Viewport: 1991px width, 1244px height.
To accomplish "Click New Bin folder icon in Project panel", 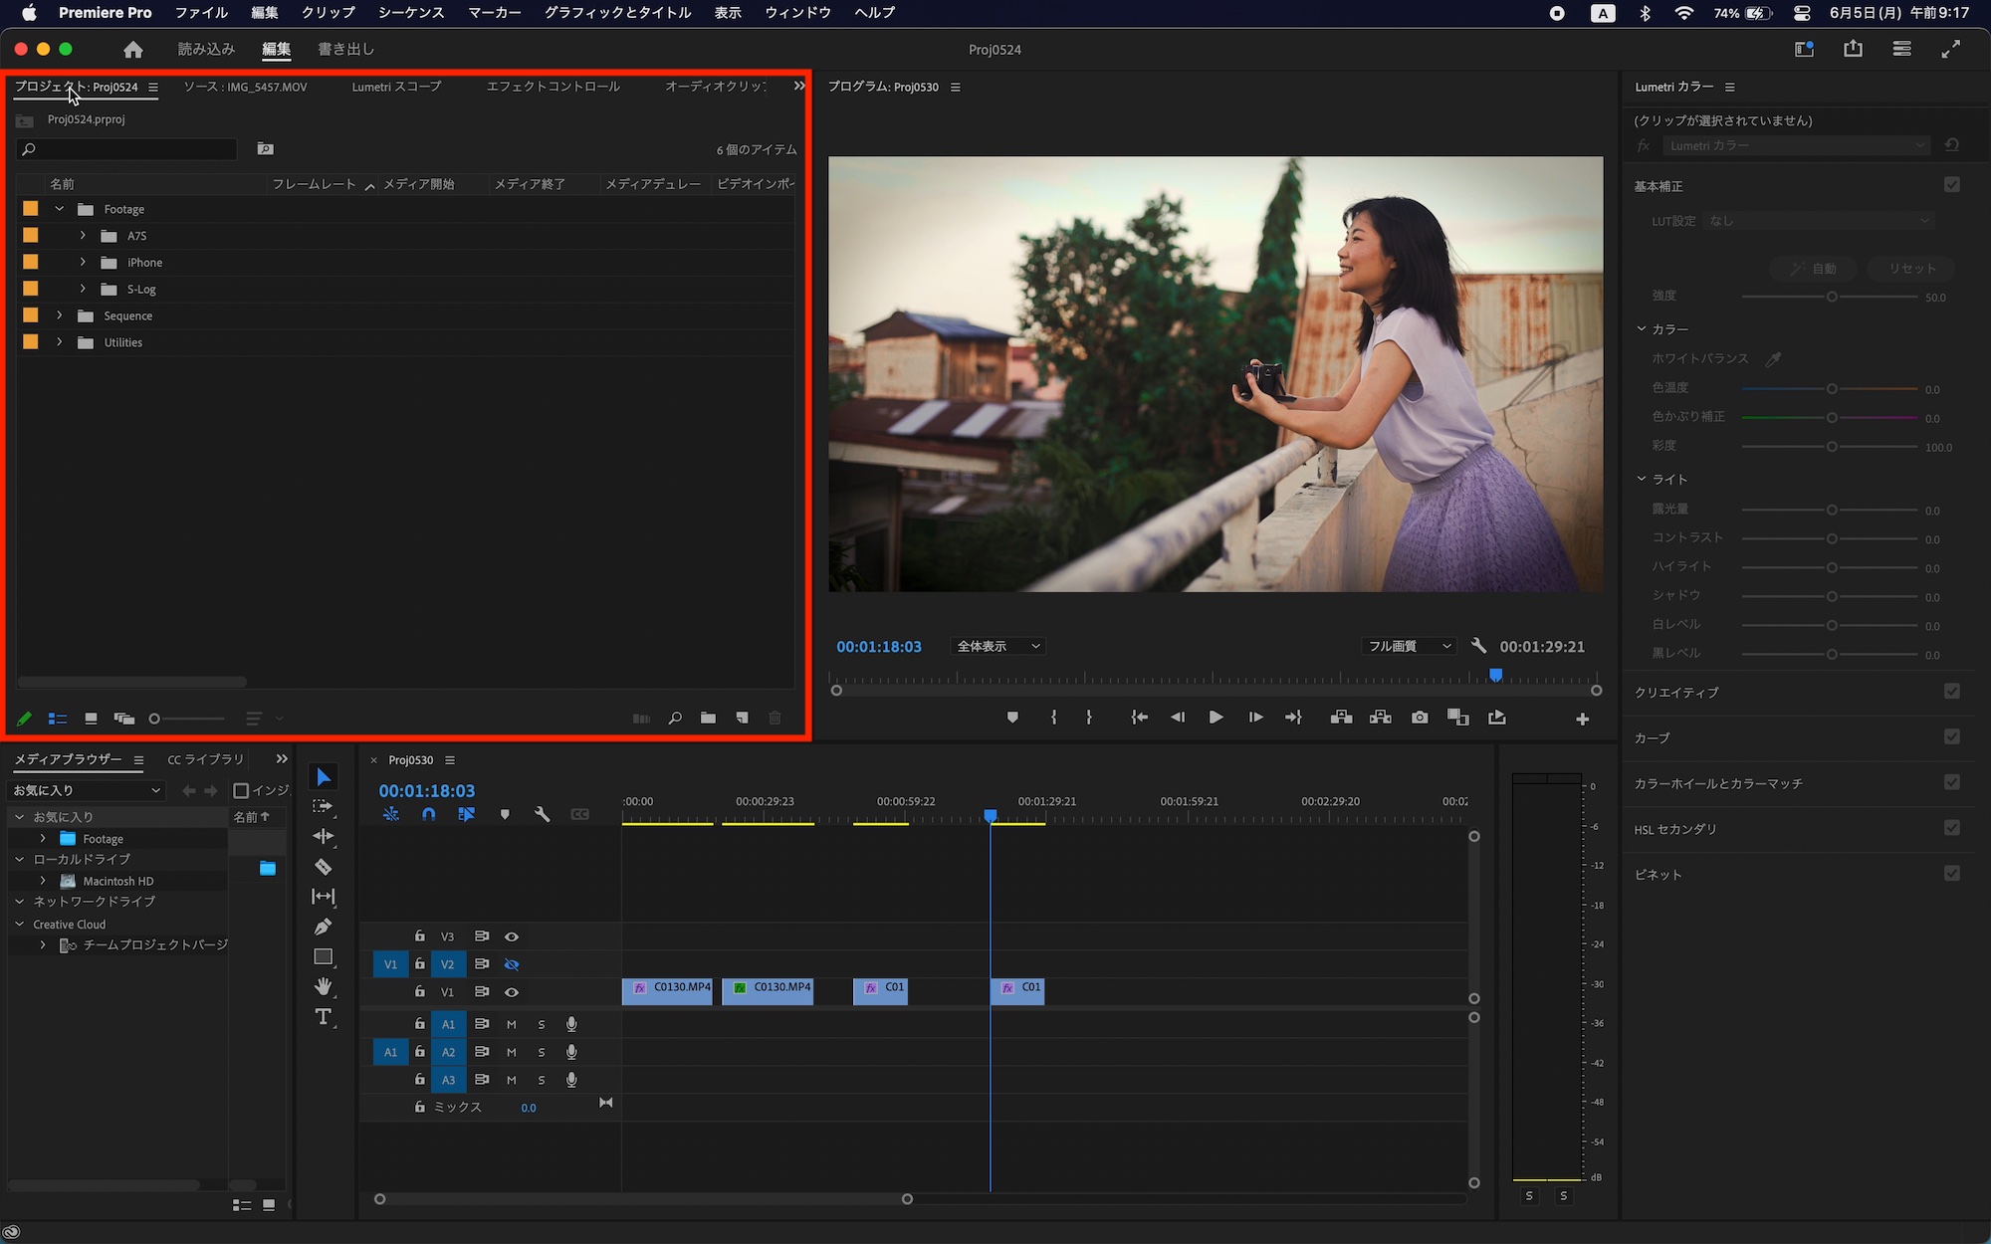I will (x=708, y=719).
